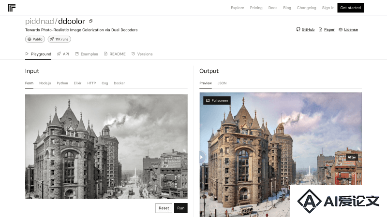View the Changelog page

[306, 8]
